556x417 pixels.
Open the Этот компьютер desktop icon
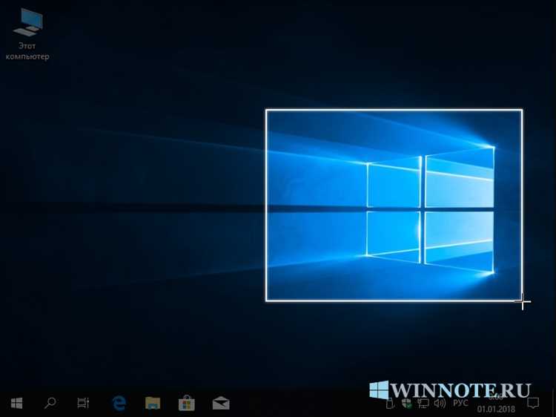point(27,34)
